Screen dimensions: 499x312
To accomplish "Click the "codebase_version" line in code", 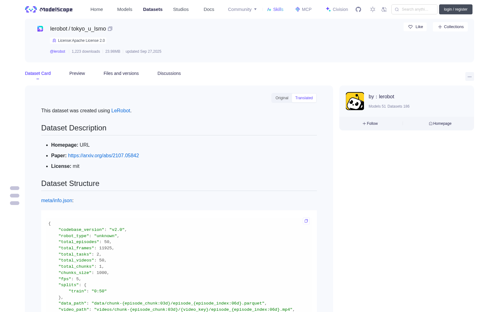I will point(93,230).
